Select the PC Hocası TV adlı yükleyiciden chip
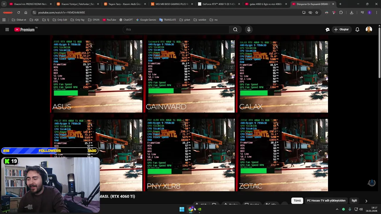The width and height of the screenshot is (381, 214). tap(326, 201)
